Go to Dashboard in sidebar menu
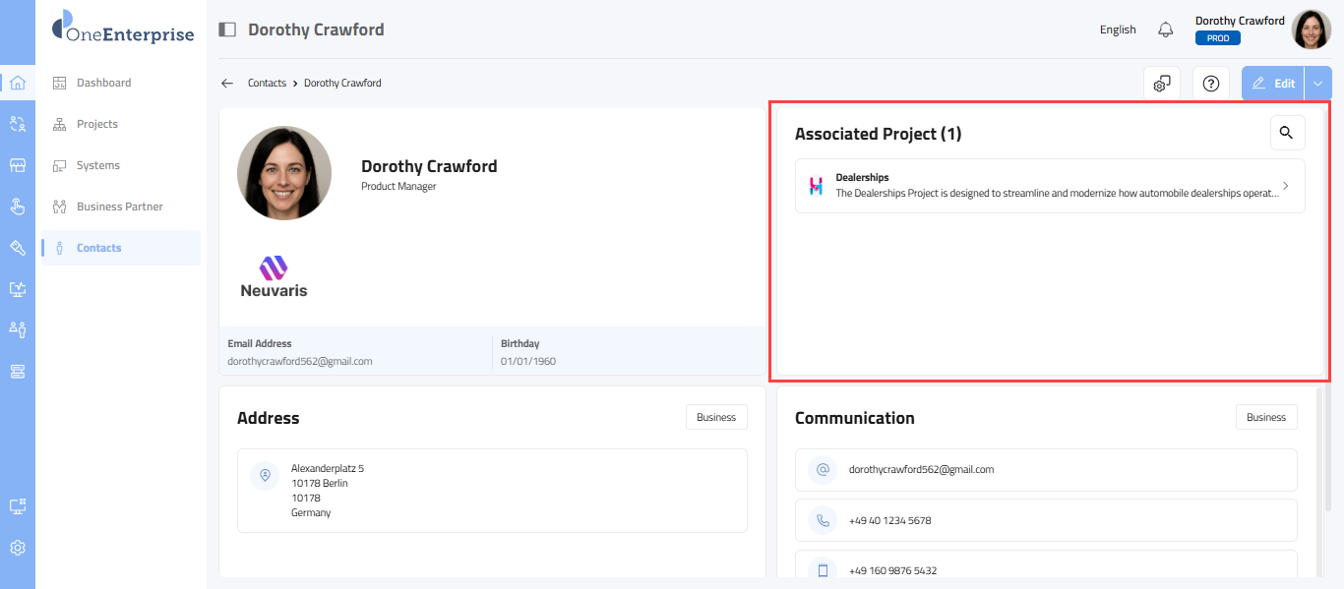Image resolution: width=1344 pixels, height=589 pixels. [103, 83]
